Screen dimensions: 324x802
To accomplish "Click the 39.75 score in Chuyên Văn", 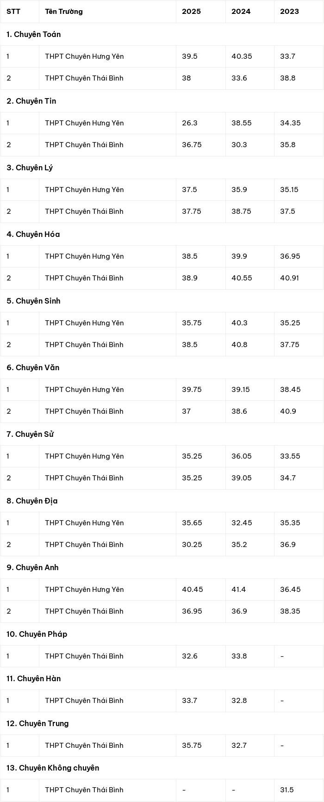I will click(192, 390).
